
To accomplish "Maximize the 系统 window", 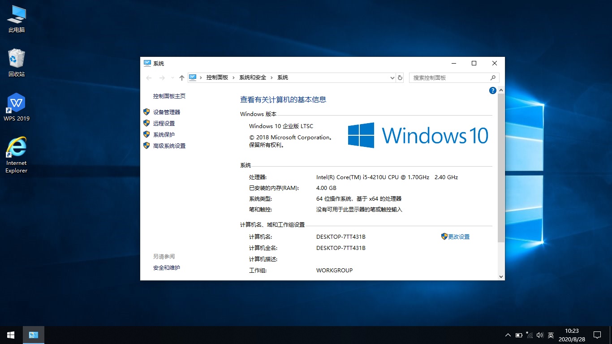I will point(474,63).
